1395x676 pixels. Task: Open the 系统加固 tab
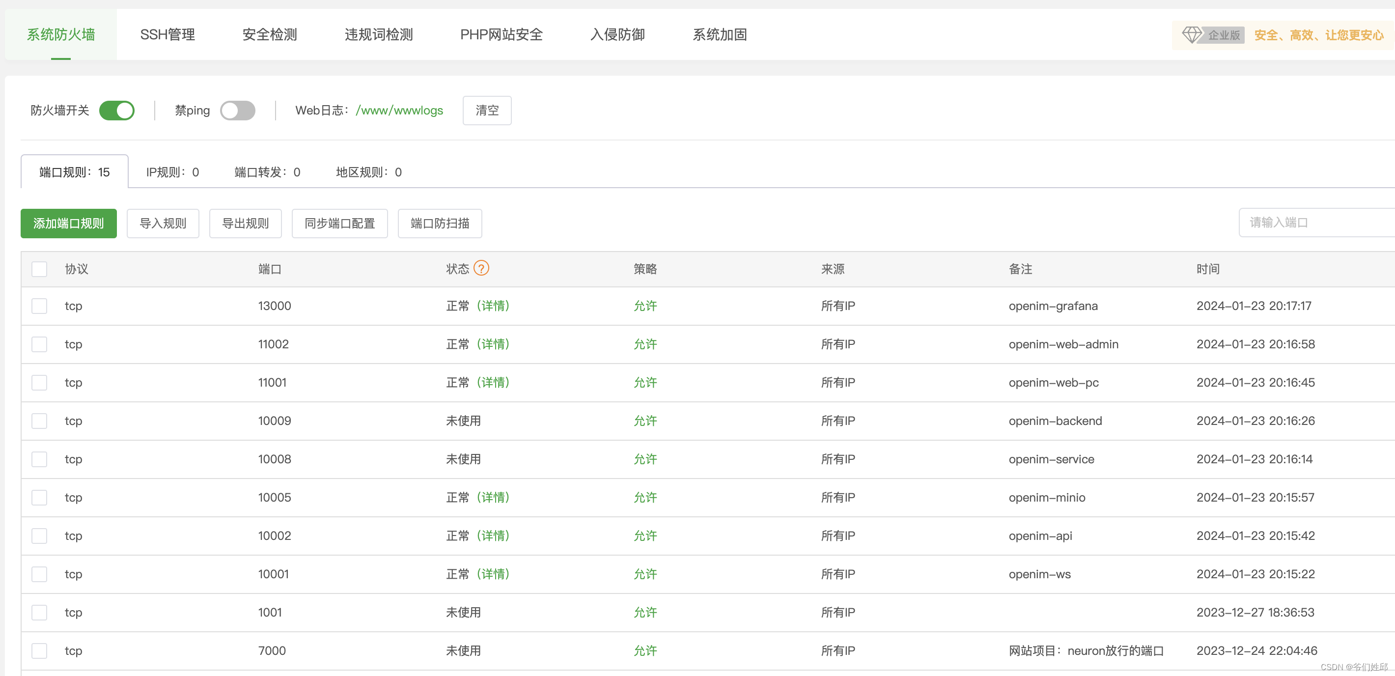point(719,35)
